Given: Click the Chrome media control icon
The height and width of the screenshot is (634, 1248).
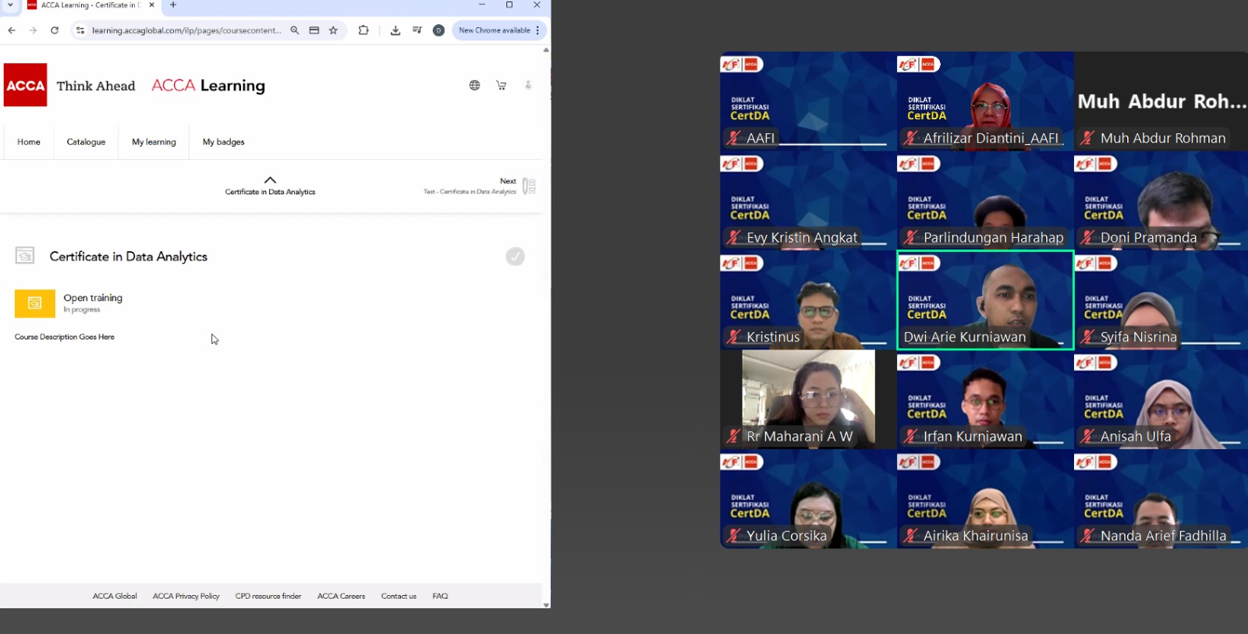Looking at the screenshot, I should click(x=417, y=30).
